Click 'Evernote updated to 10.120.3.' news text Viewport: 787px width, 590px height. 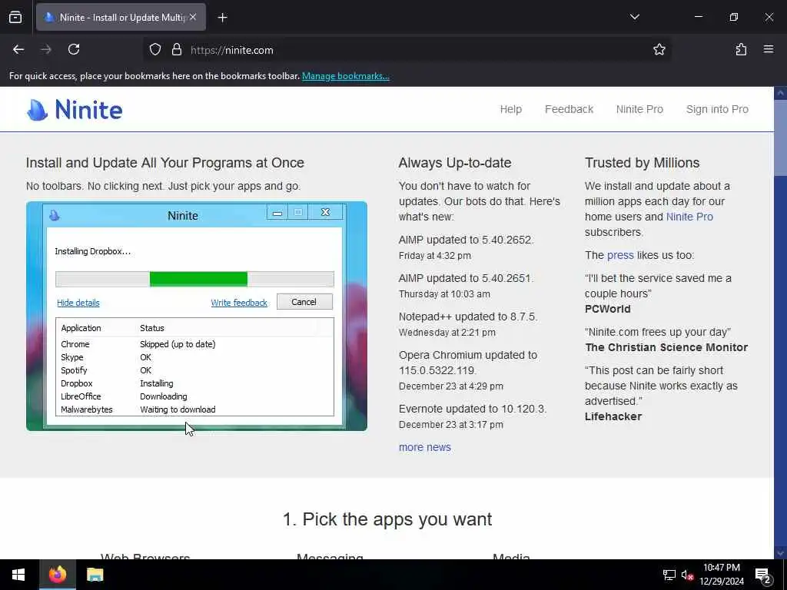(473, 409)
